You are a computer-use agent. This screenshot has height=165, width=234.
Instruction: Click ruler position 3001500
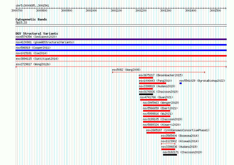[216, 10]
